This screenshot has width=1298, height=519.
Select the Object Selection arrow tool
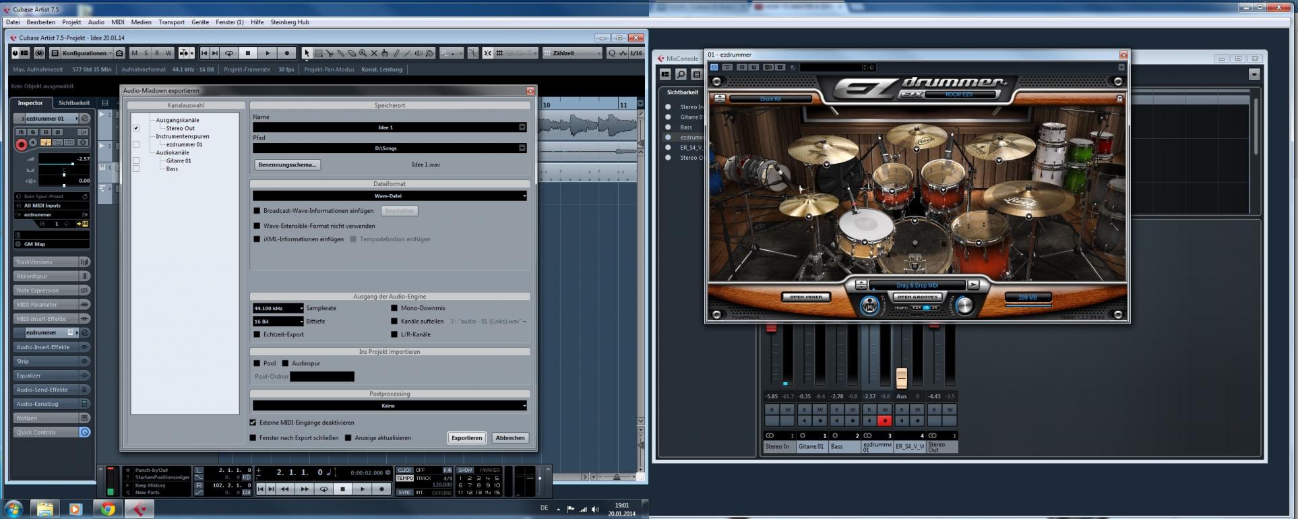307,53
